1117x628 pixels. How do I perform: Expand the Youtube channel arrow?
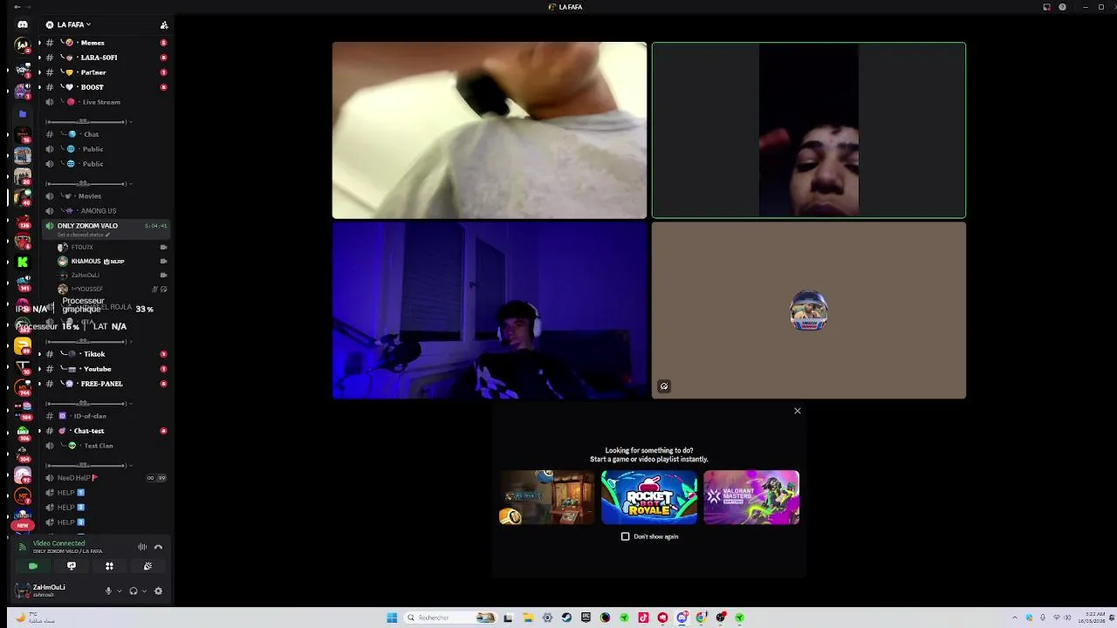pos(39,369)
